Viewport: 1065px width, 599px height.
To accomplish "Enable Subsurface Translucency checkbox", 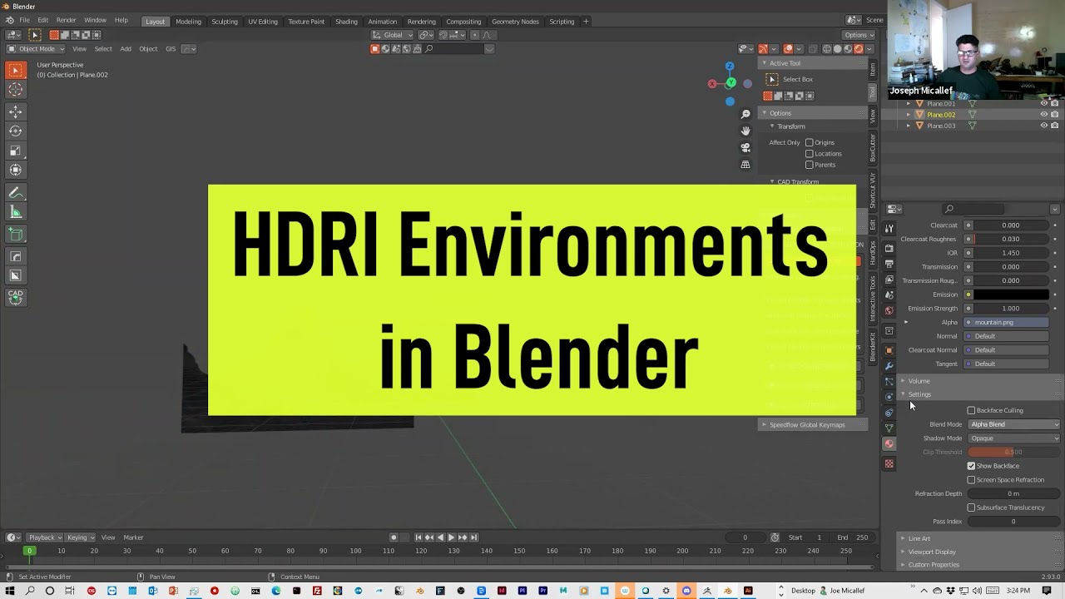I will (971, 507).
